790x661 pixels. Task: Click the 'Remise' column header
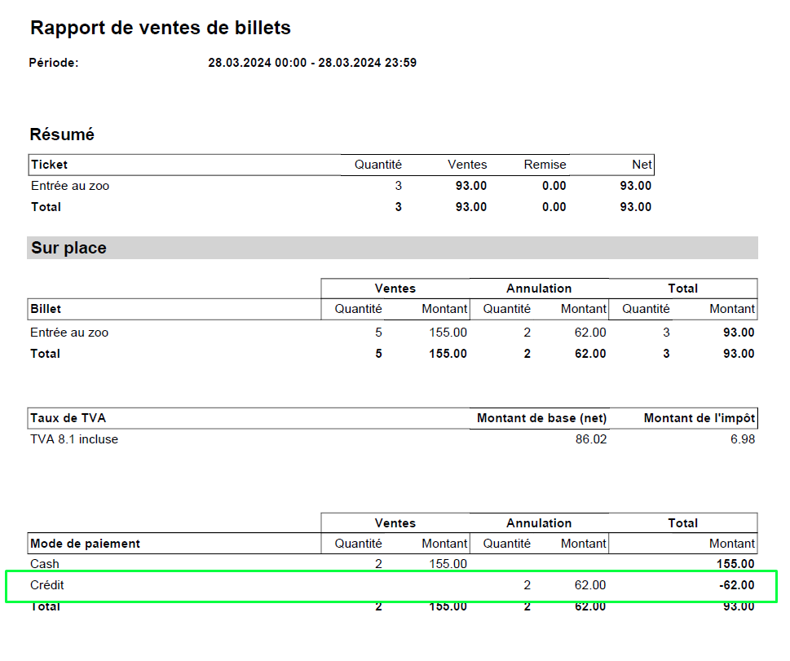click(x=545, y=165)
